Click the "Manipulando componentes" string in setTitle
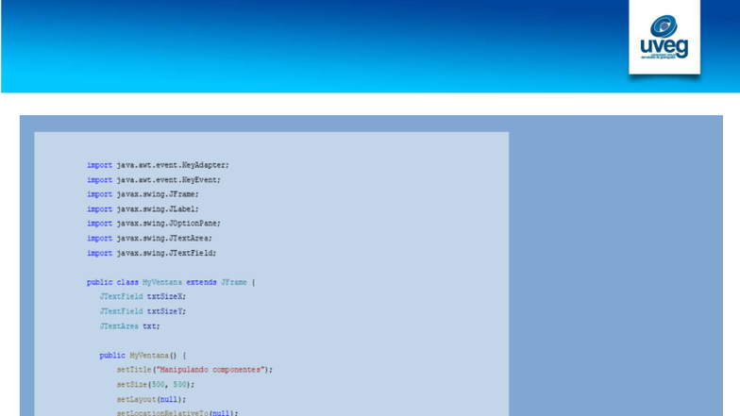 tap(206, 370)
